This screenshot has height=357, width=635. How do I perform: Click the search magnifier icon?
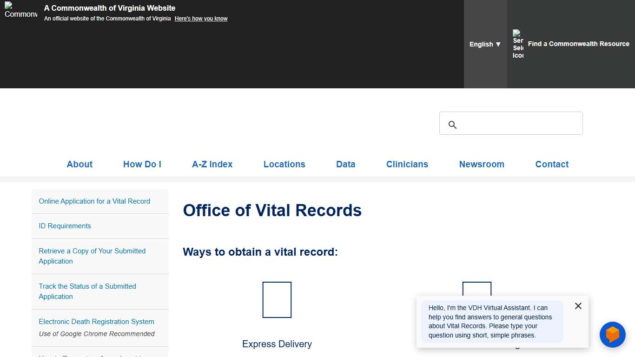452,125
